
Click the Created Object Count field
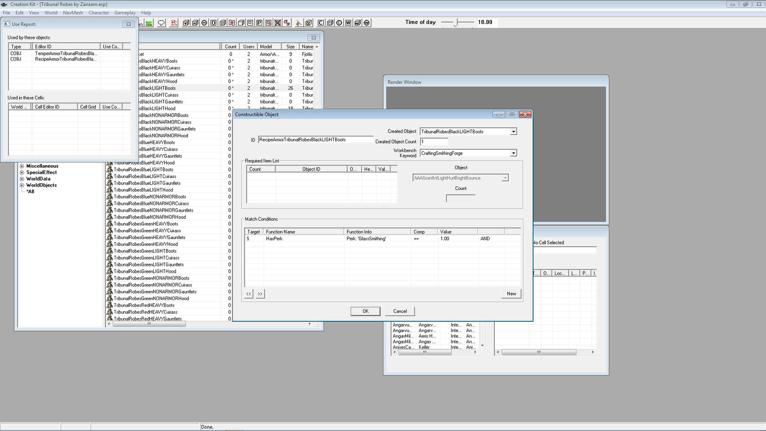click(434, 142)
